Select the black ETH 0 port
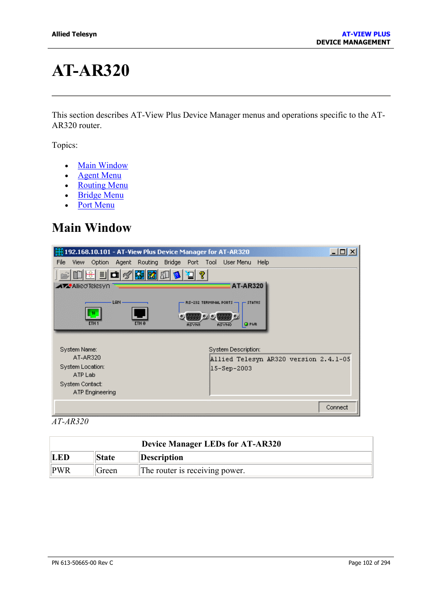Image resolution: width=429 pixels, height=607 pixels. [x=140, y=313]
